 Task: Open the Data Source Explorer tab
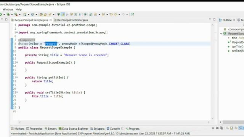coord(74,129)
